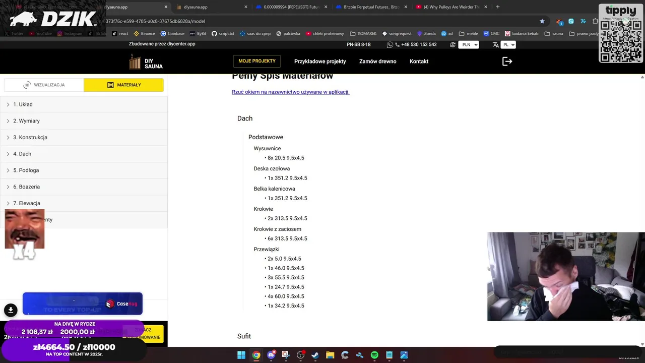Open the badania kebab bookmark folder

click(x=522, y=34)
